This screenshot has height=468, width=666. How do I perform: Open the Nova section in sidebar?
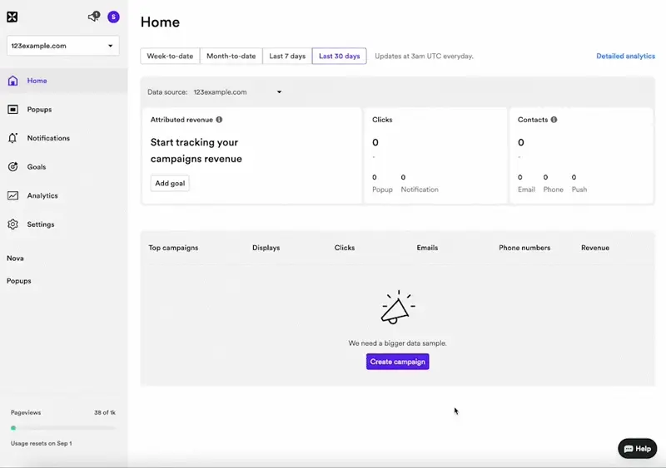pyautogui.click(x=15, y=259)
